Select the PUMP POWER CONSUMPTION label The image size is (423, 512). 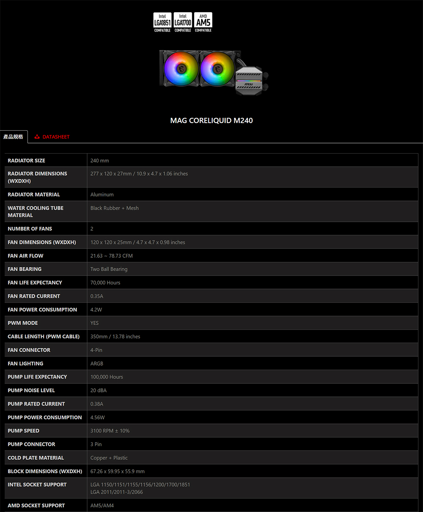click(x=45, y=417)
